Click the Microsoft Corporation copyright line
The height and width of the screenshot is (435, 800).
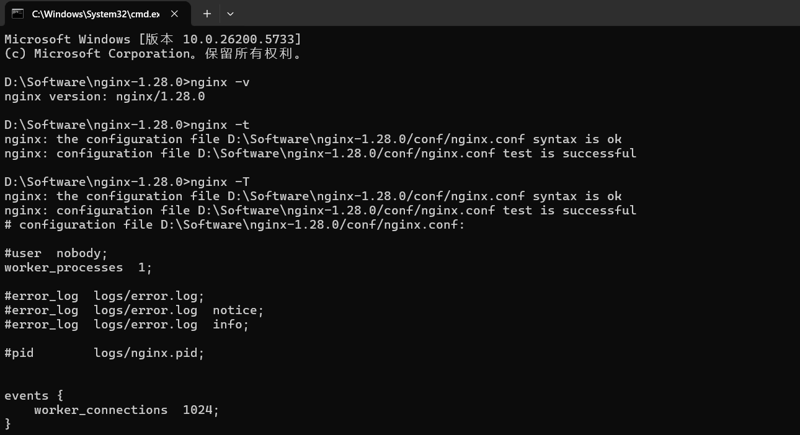pos(153,53)
